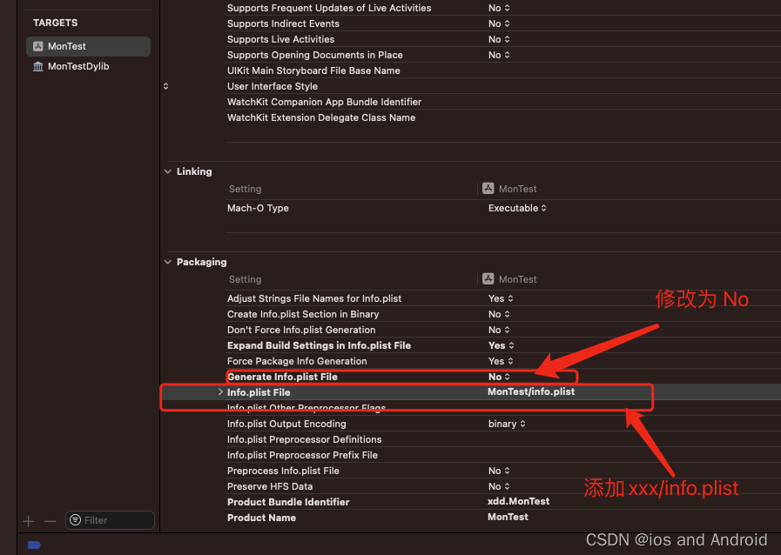Viewport: 781px width, 555px height.
Task: Click the filter icon in the Filter field
Action: pos(76,520)
